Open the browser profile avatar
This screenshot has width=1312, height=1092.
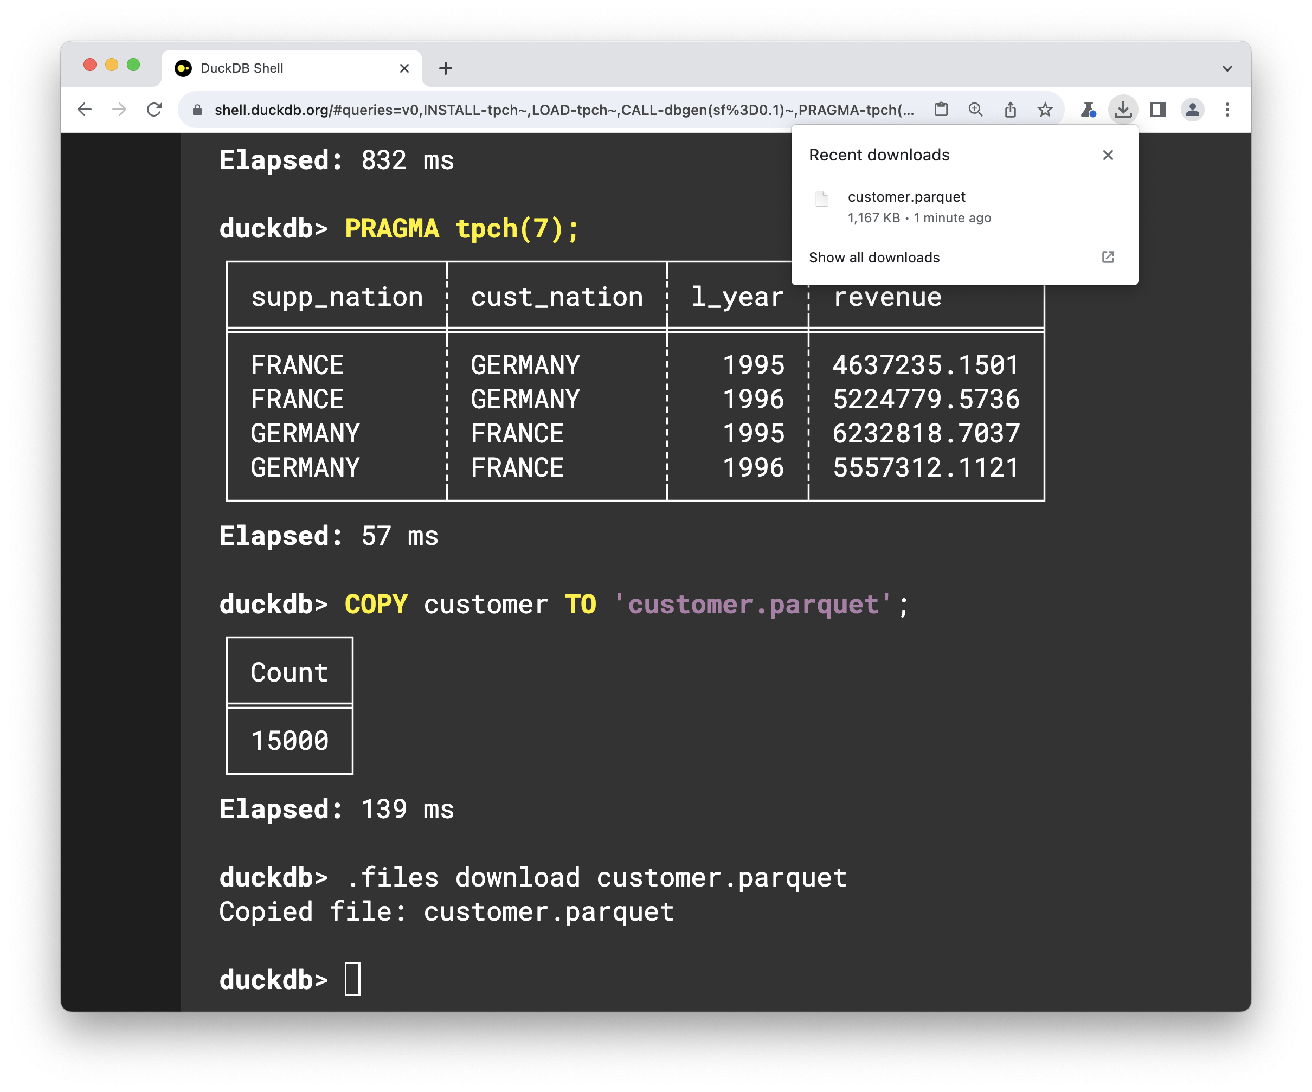click(x=1192, y=110)
